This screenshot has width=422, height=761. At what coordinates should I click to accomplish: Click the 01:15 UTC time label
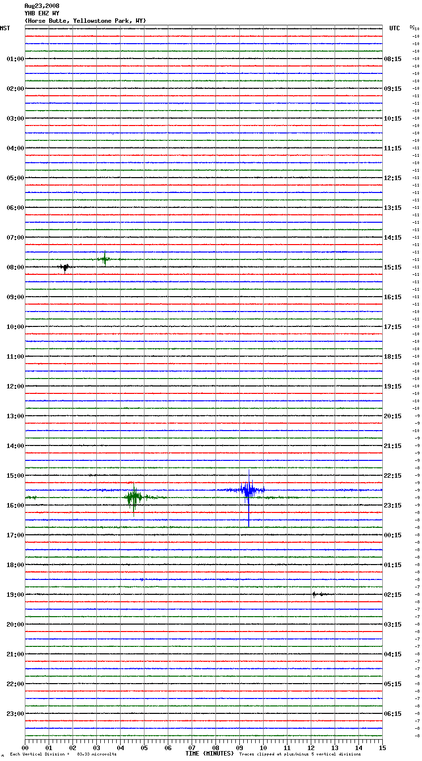[393, 565]
